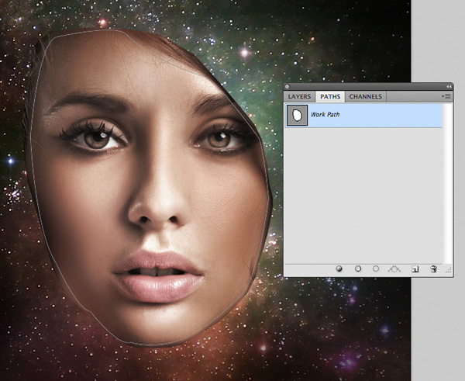The image size is (465, 381).
Task: Select the Work Path entry
Action: click(363, 115)
